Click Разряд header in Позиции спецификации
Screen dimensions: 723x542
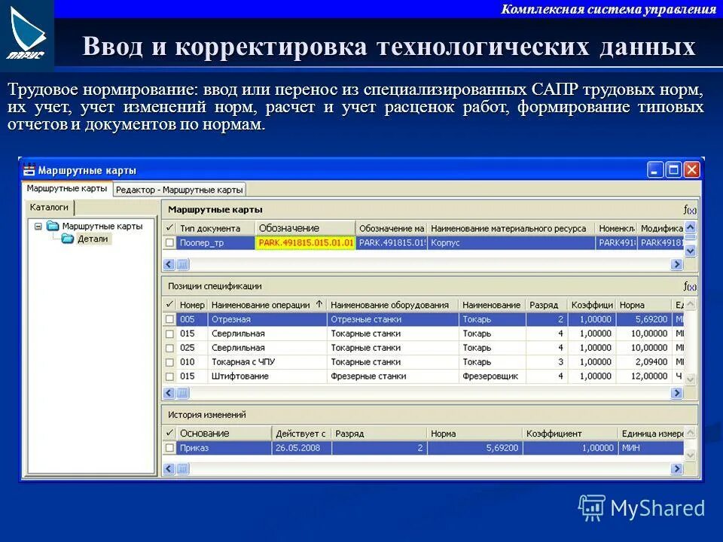pos(547,305)
